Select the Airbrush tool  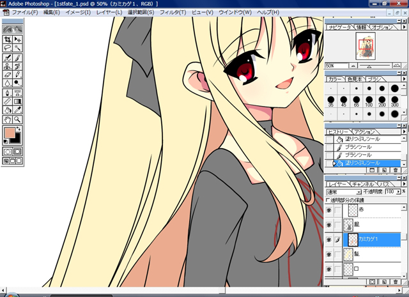pos(7,57)
